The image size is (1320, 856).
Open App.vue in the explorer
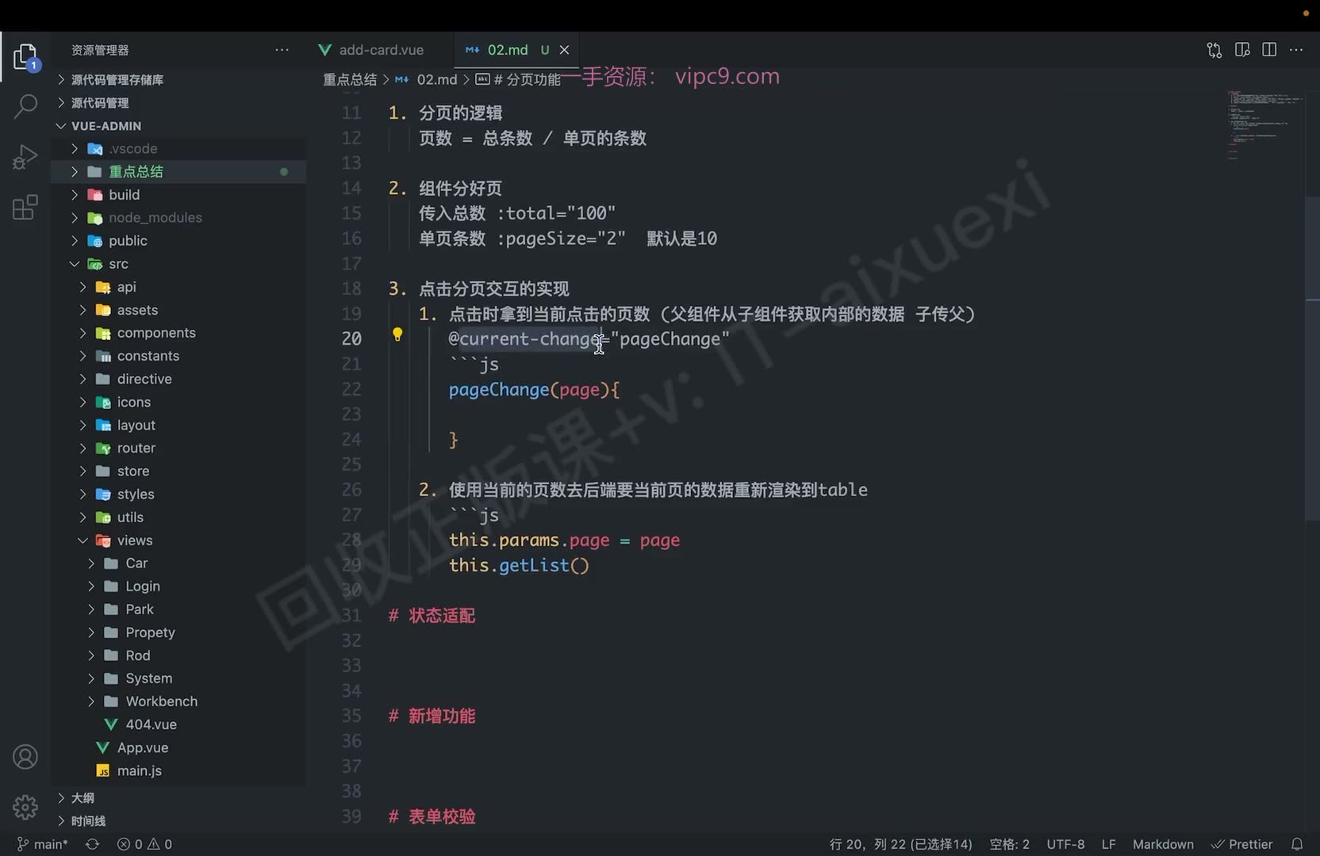coord(143,747)
